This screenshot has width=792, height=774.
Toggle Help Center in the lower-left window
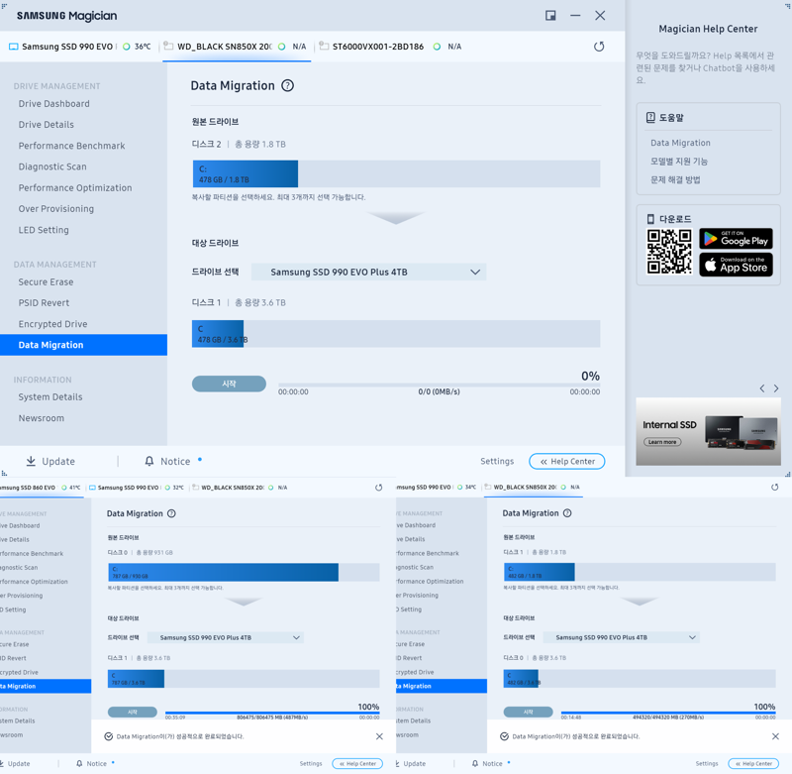[x=357, y=763]
